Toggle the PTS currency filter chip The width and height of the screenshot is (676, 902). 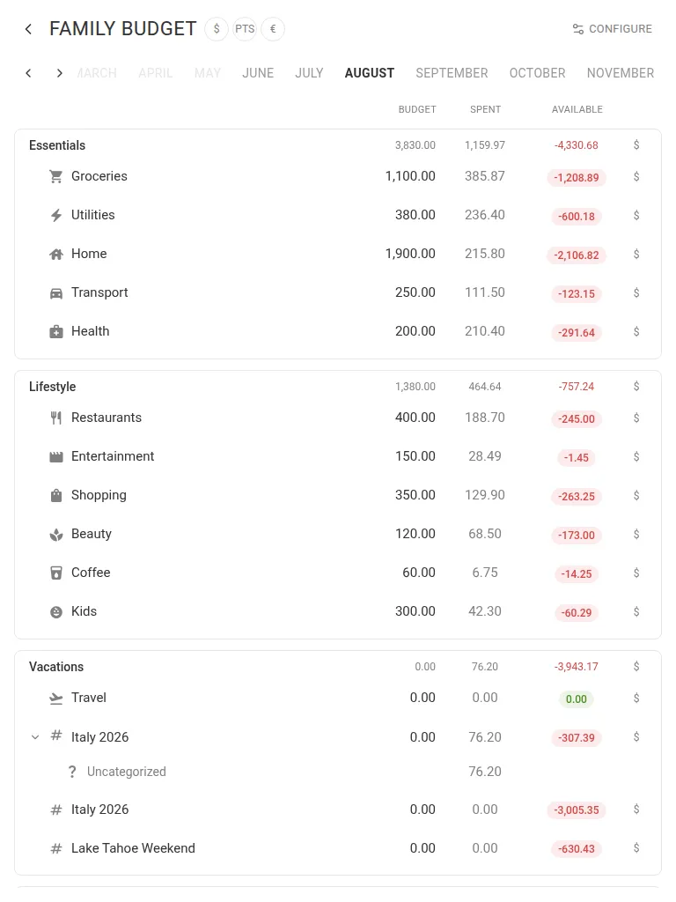click(245, 29)
